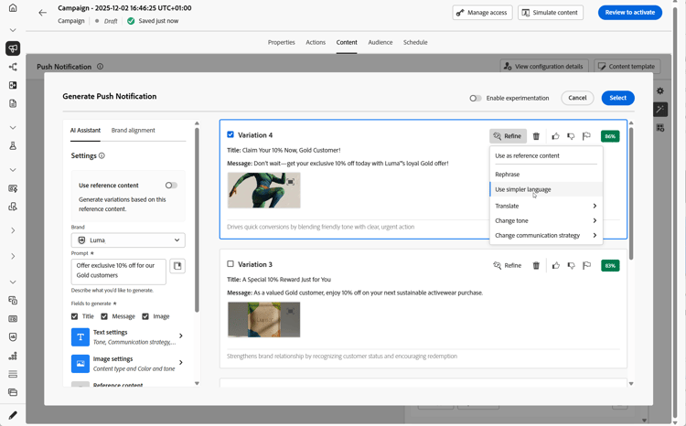The image size is (686, 426).
Task: Uncheck the Title field checkbox
Action: [74, 316]
